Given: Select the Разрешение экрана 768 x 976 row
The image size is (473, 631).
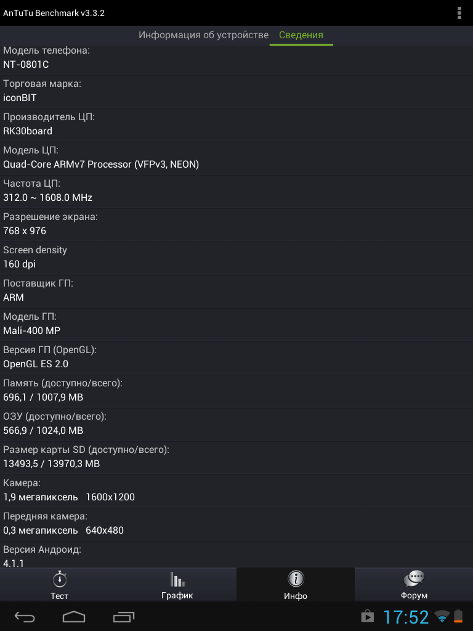Looking at the screenshot, I should click(x=236, y=224).
